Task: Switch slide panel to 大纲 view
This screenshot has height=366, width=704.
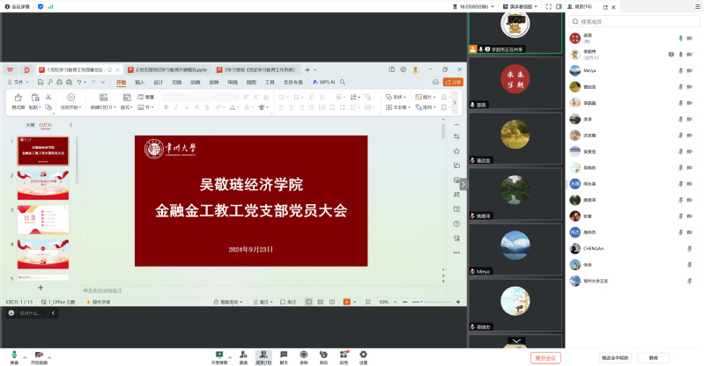Action: 30,125
